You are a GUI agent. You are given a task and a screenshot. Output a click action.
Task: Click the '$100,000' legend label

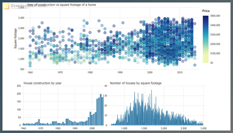click(215, 54)
